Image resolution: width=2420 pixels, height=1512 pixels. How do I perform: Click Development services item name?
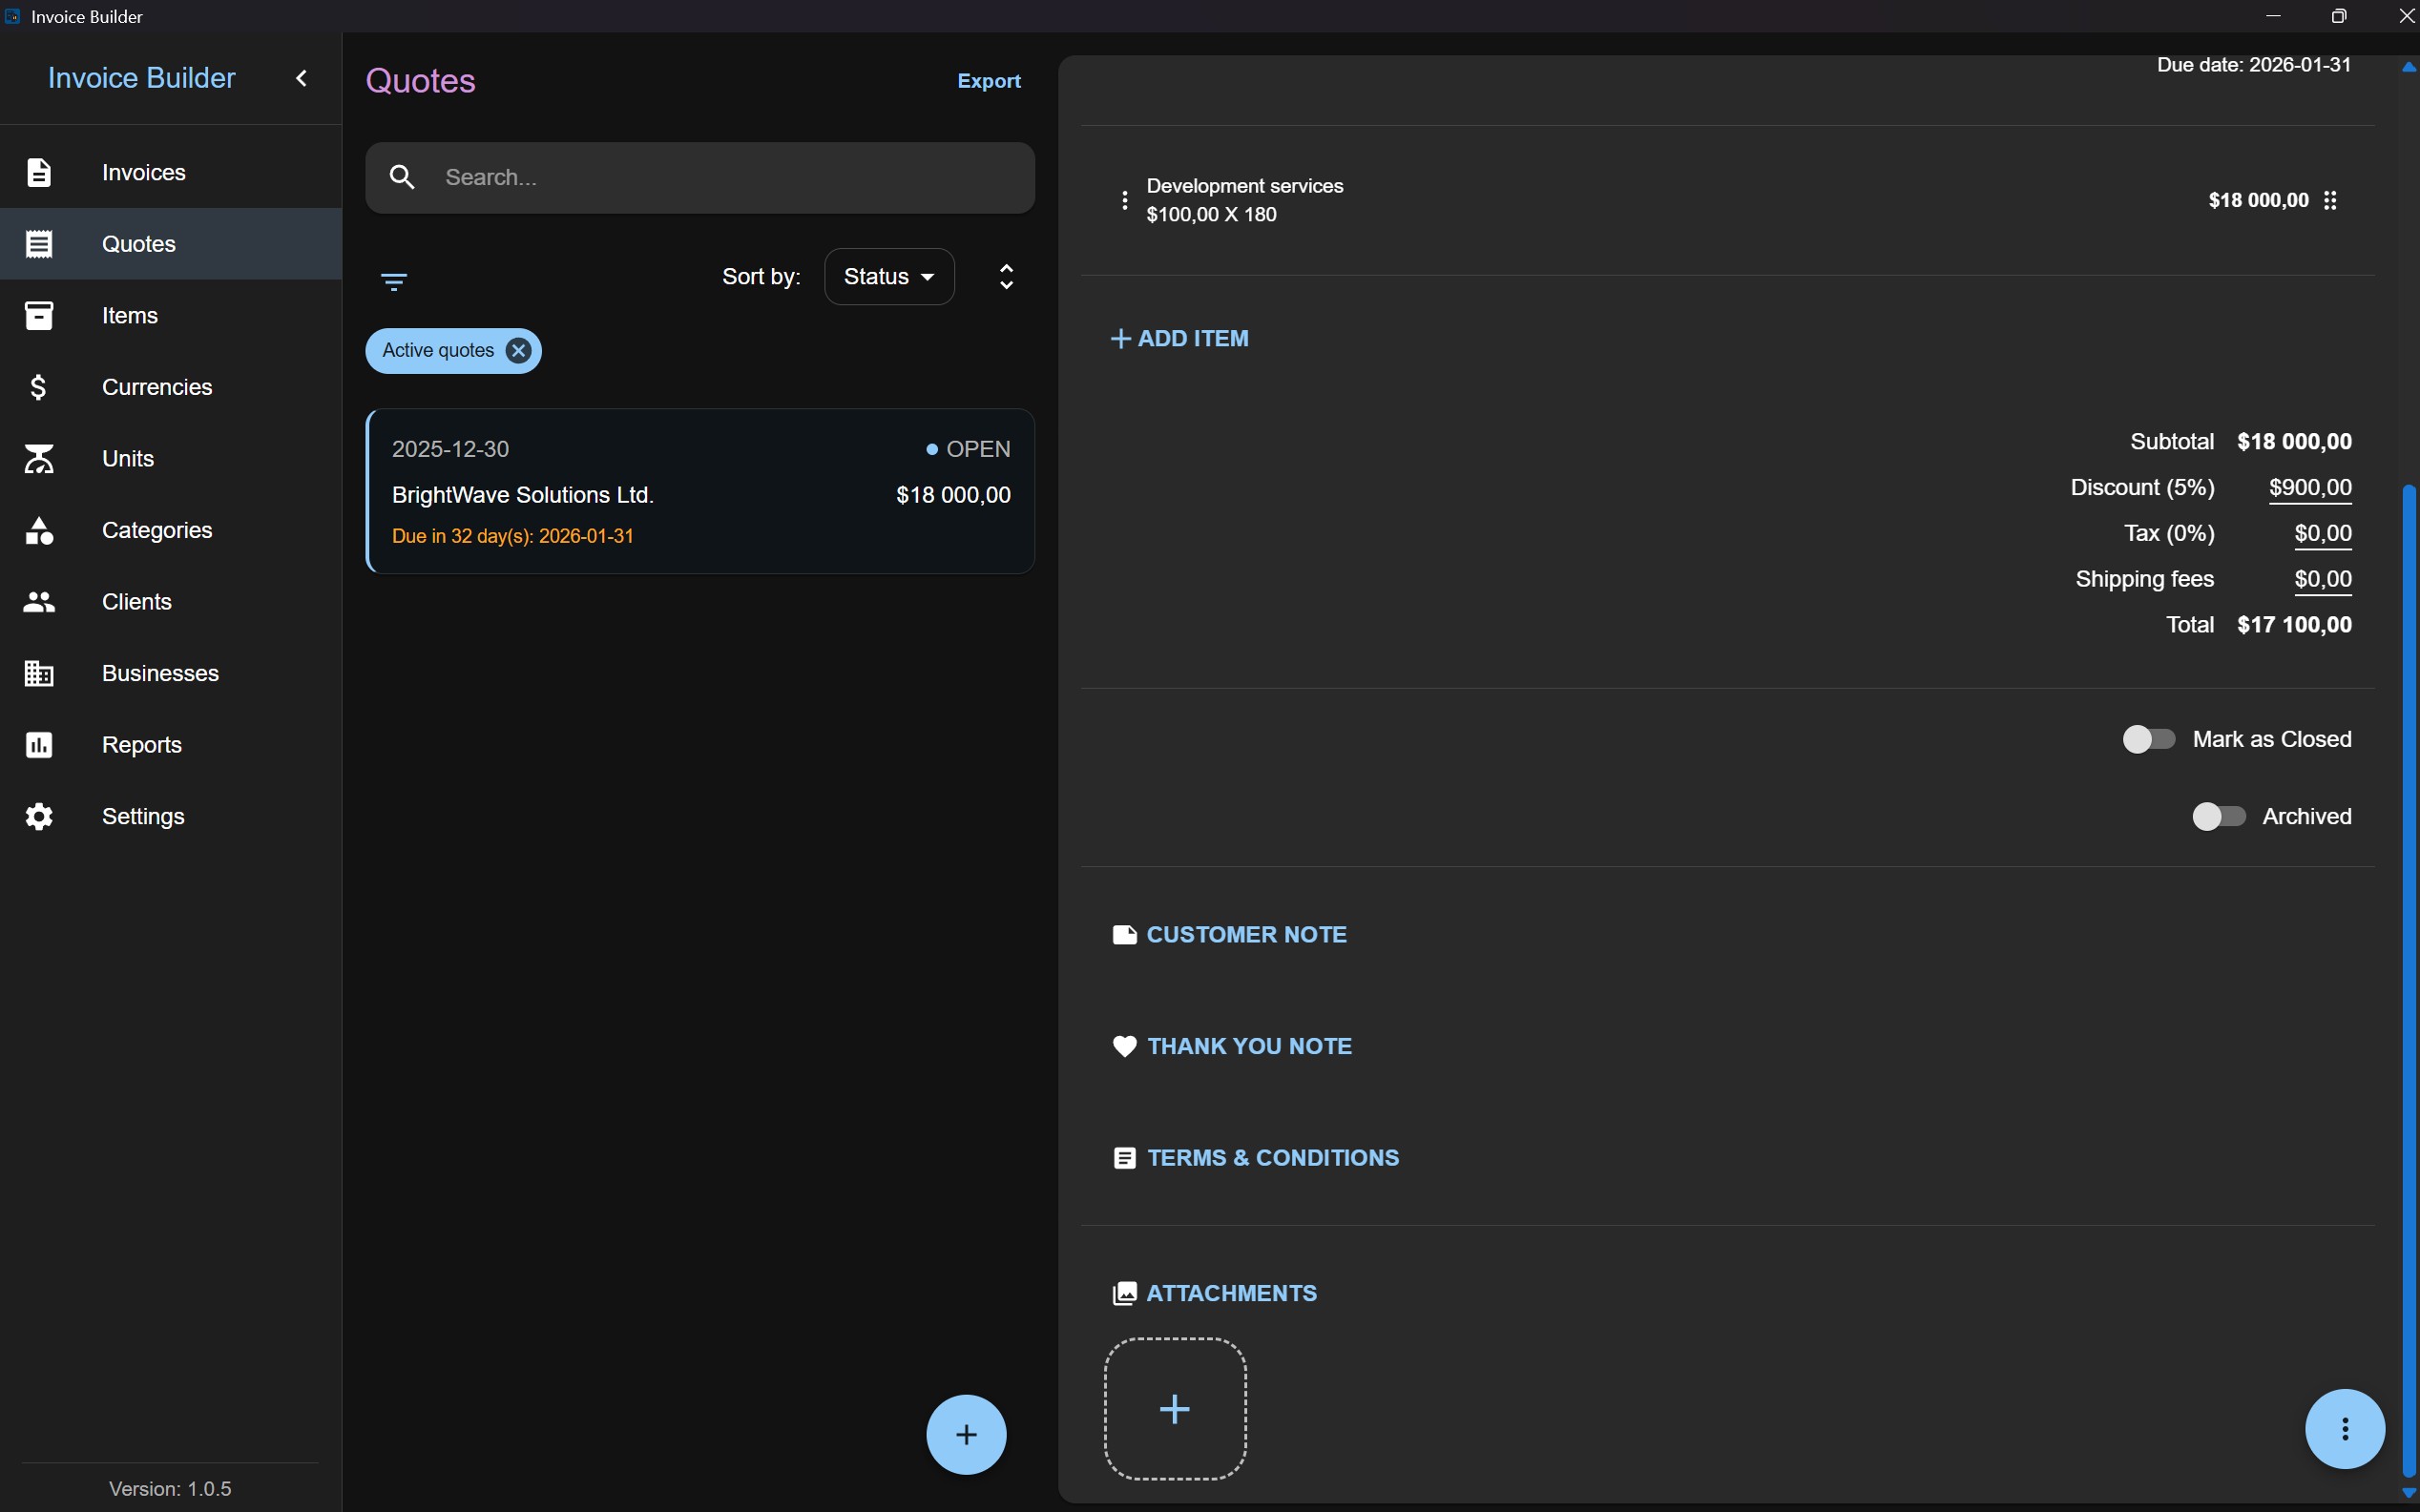(x=1245, y=186)
